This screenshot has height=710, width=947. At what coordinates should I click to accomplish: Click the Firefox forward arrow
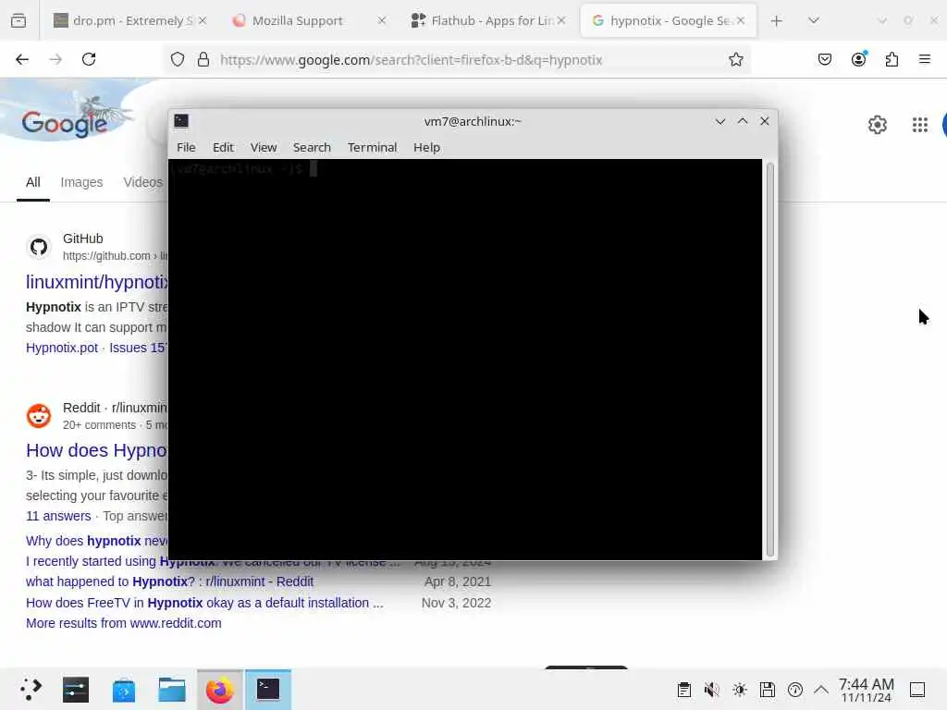tap(55, 59)
